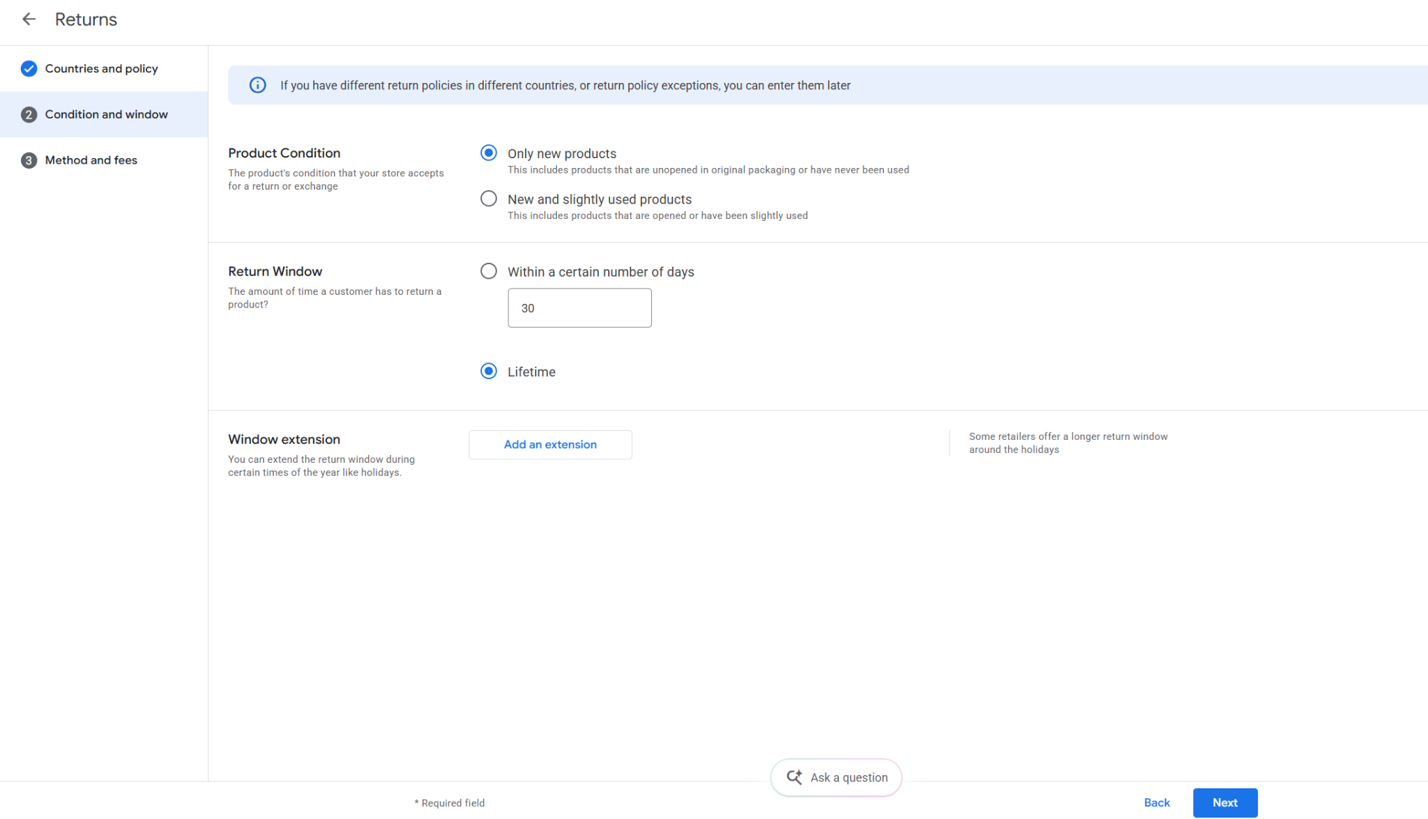Click the blue checkmark icon for Countries and policy

click(29, 68)
